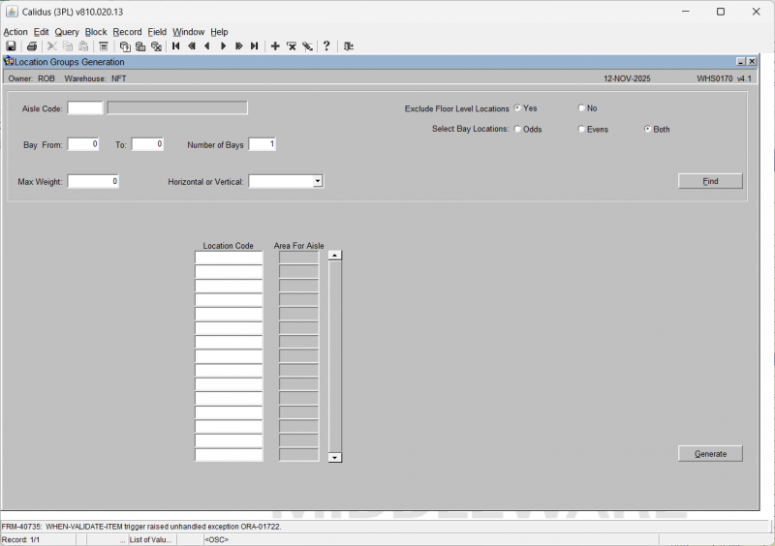This screenshot has width=775, height=546.
Task: Click the Save disk icon in toolbar
Action: point(11,46)
